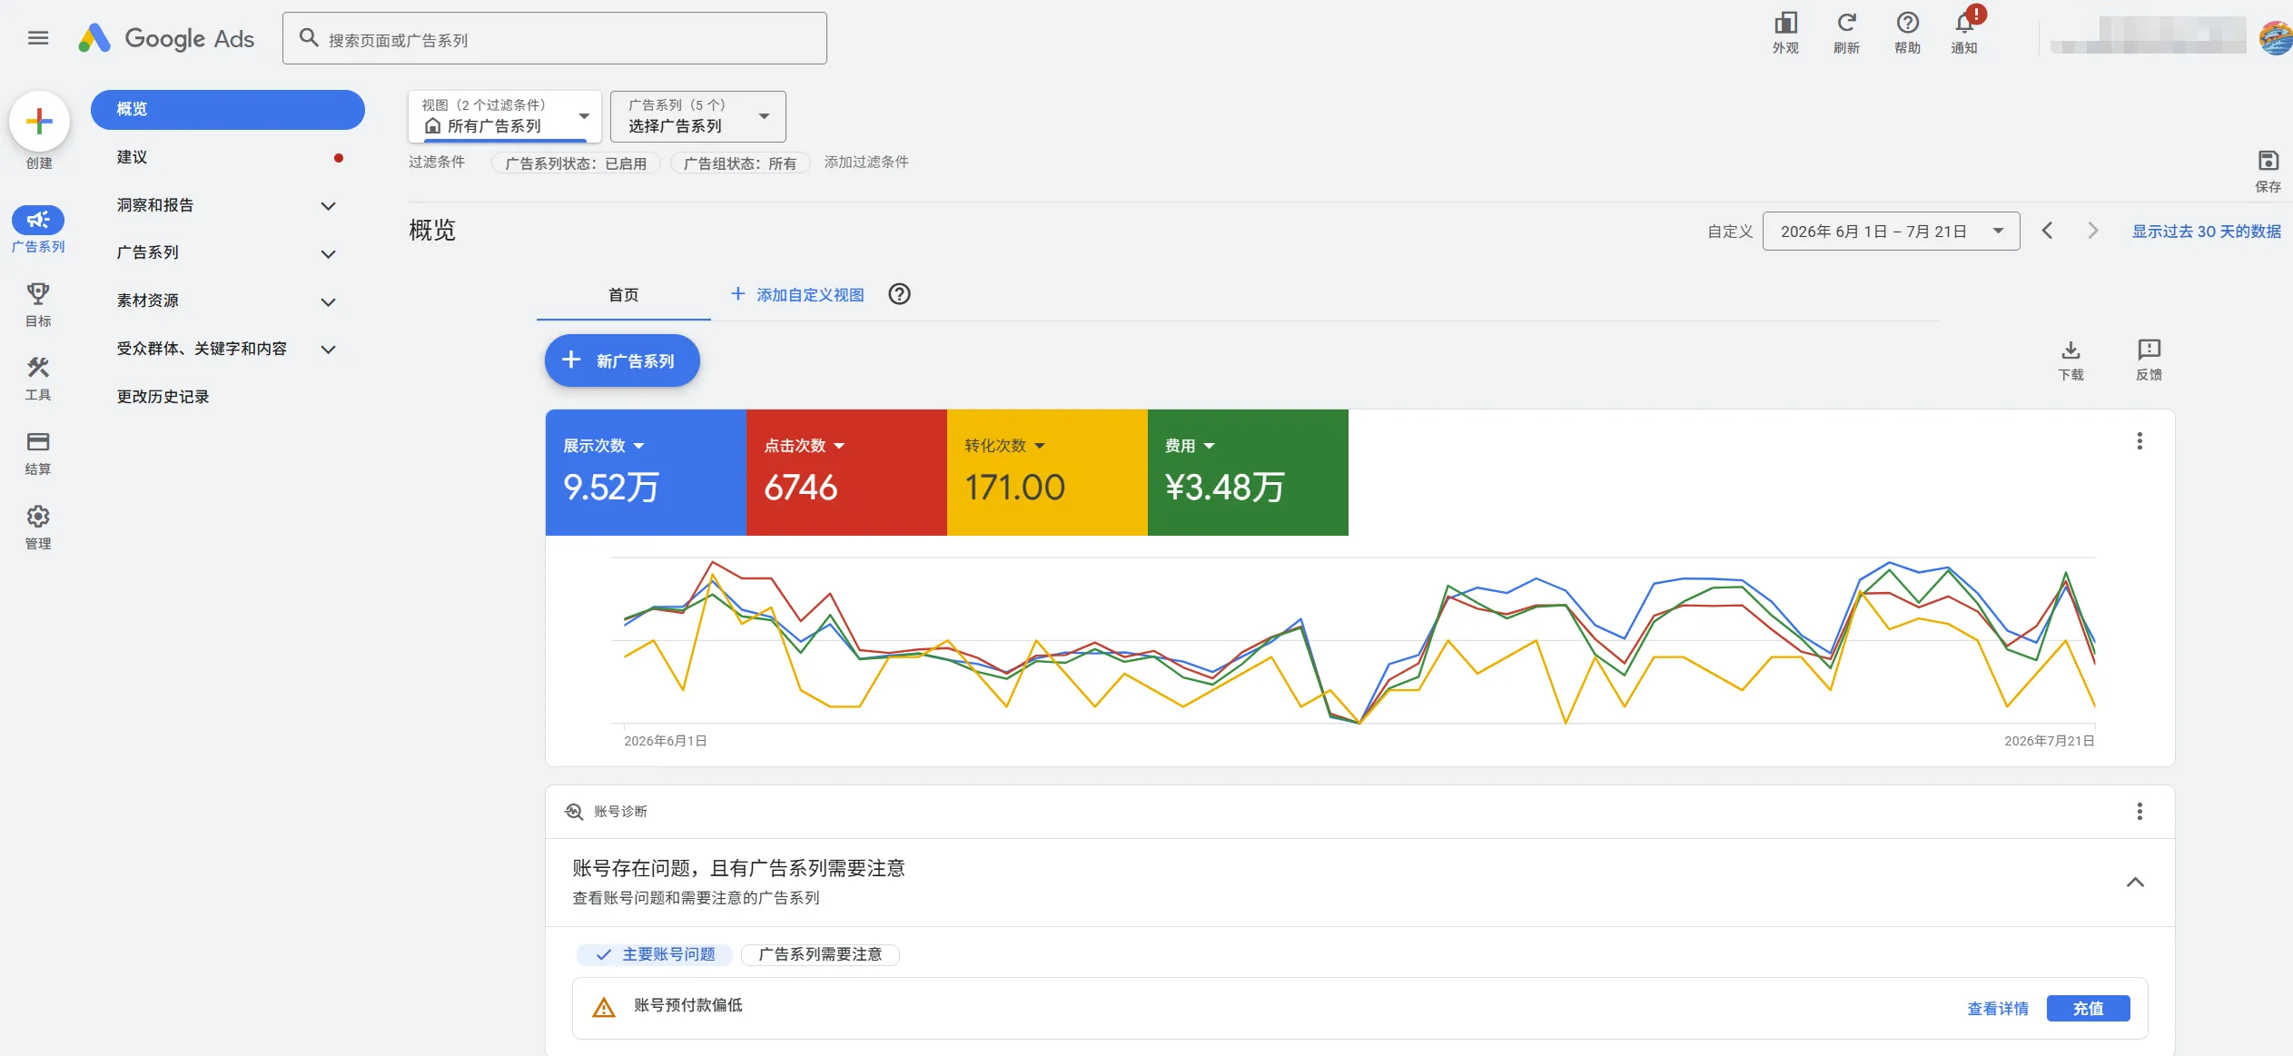Open the 管理 gear icon
Viewport: 2293px width, 1056px height.
point(38,517)
